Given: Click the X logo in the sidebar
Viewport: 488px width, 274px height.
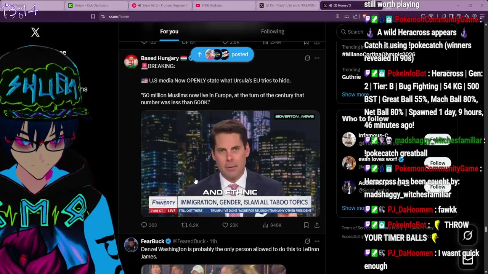Looking at the screenshot, I should pyautogui.click(x=35, y=32).
